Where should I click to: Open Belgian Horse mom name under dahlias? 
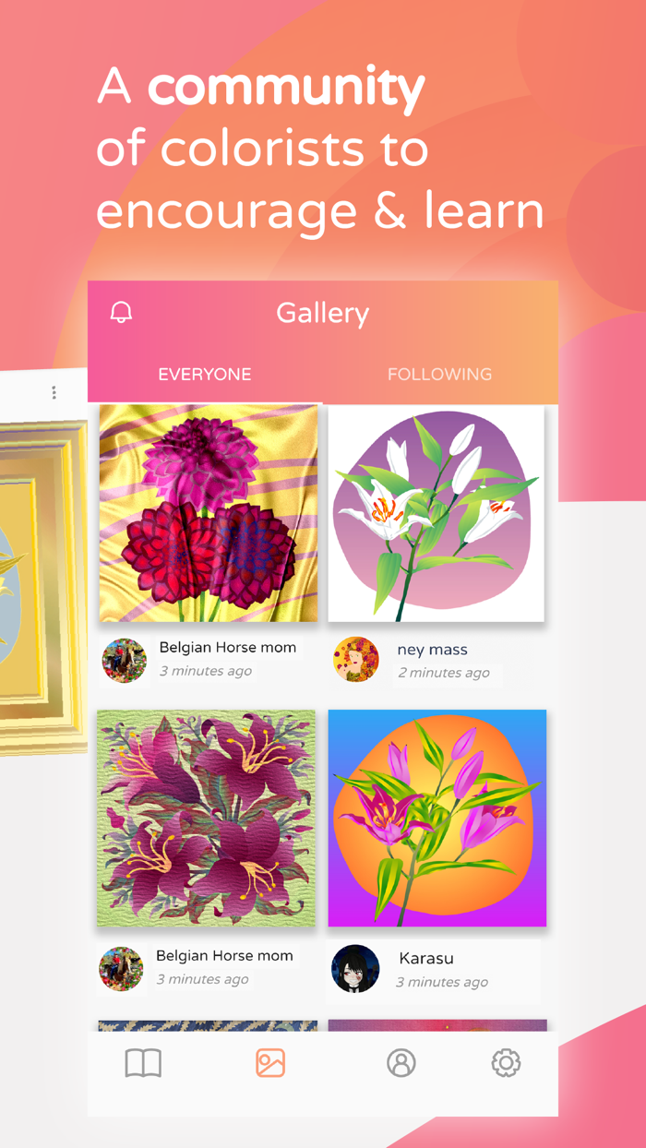point(227,647)
